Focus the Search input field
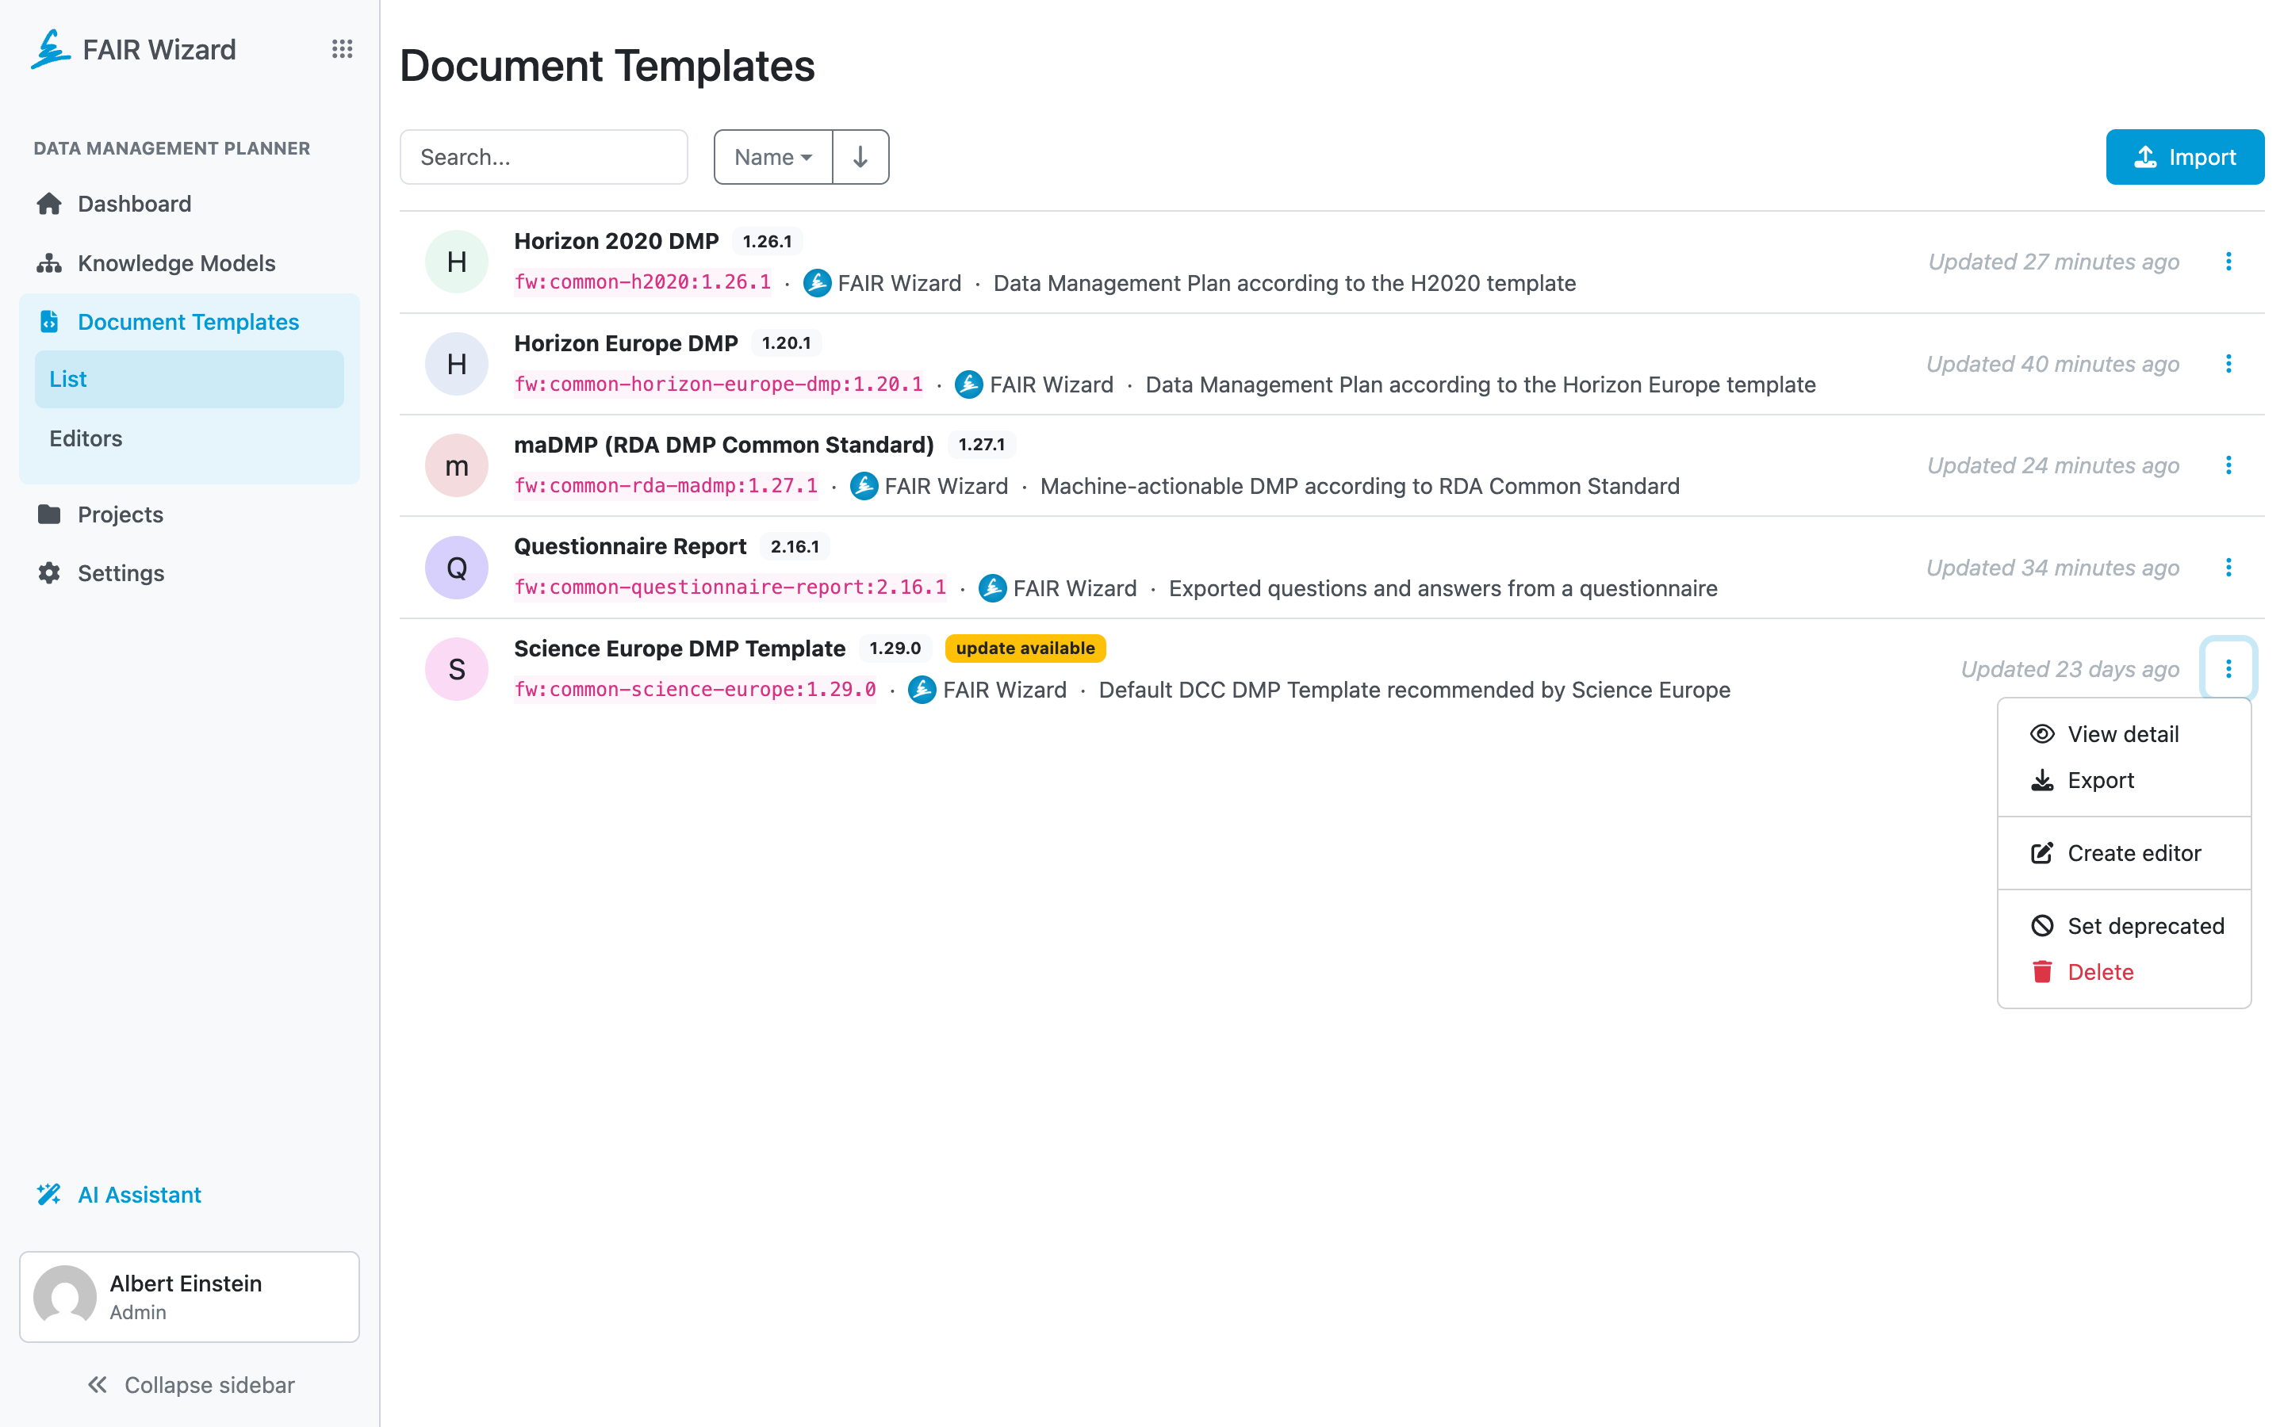This screenshot has height=1427, width=2284. point(543,157)
